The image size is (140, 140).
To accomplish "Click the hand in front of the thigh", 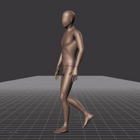I will pyautogui.click(x=74, y=74).
